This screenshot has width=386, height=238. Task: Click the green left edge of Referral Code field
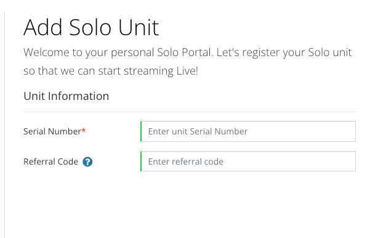point(141,162)
